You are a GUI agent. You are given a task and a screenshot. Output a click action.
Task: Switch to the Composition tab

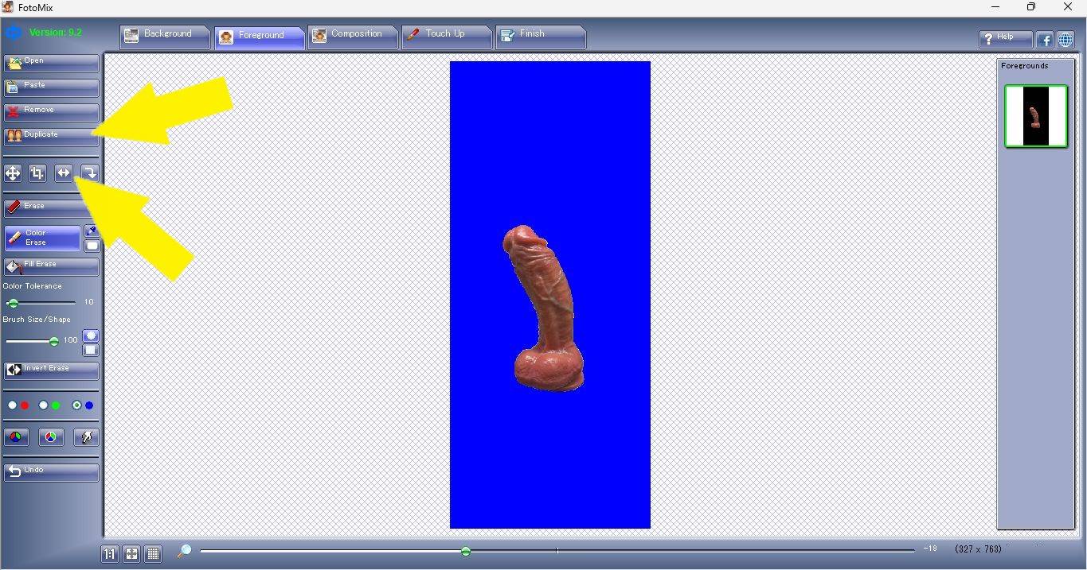point(352,35)
